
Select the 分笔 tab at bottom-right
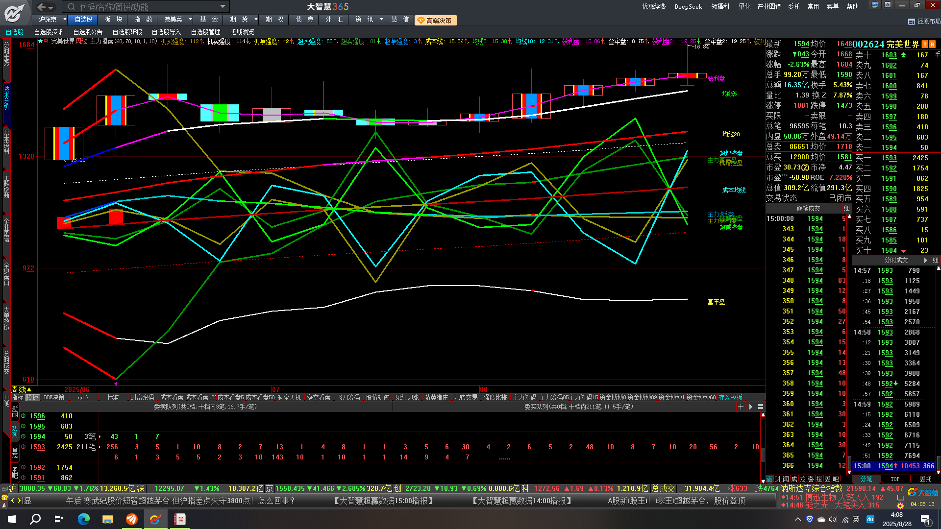(x=866, y=479)
